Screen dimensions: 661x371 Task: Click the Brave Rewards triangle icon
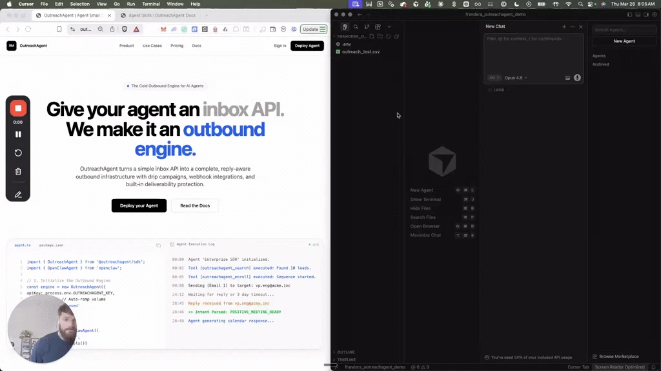(x=136, y=30)
